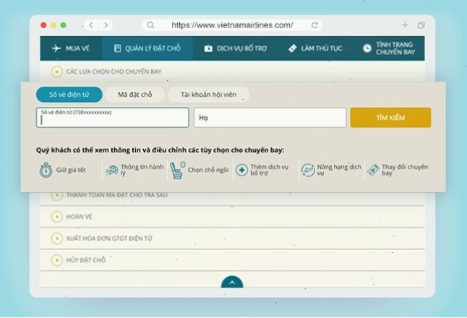
Task: Open QUẢN LÝ ĐẶT CHỖ menu
Action: click(147, 48)
